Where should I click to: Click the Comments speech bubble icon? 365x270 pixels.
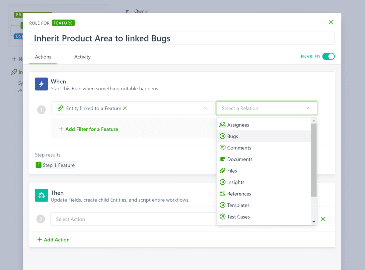(x=222, y=148)
